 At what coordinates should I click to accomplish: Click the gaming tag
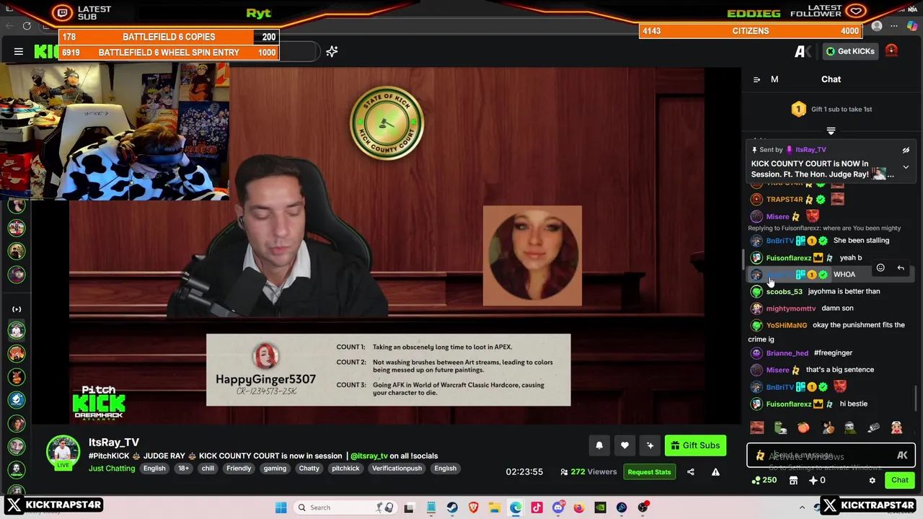[x=275, y=469]
